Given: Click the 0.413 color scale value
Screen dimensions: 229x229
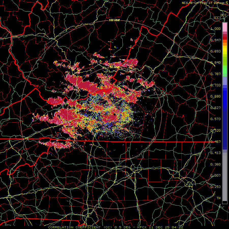Looking at the screenshot, I should (x=216, y=153).
